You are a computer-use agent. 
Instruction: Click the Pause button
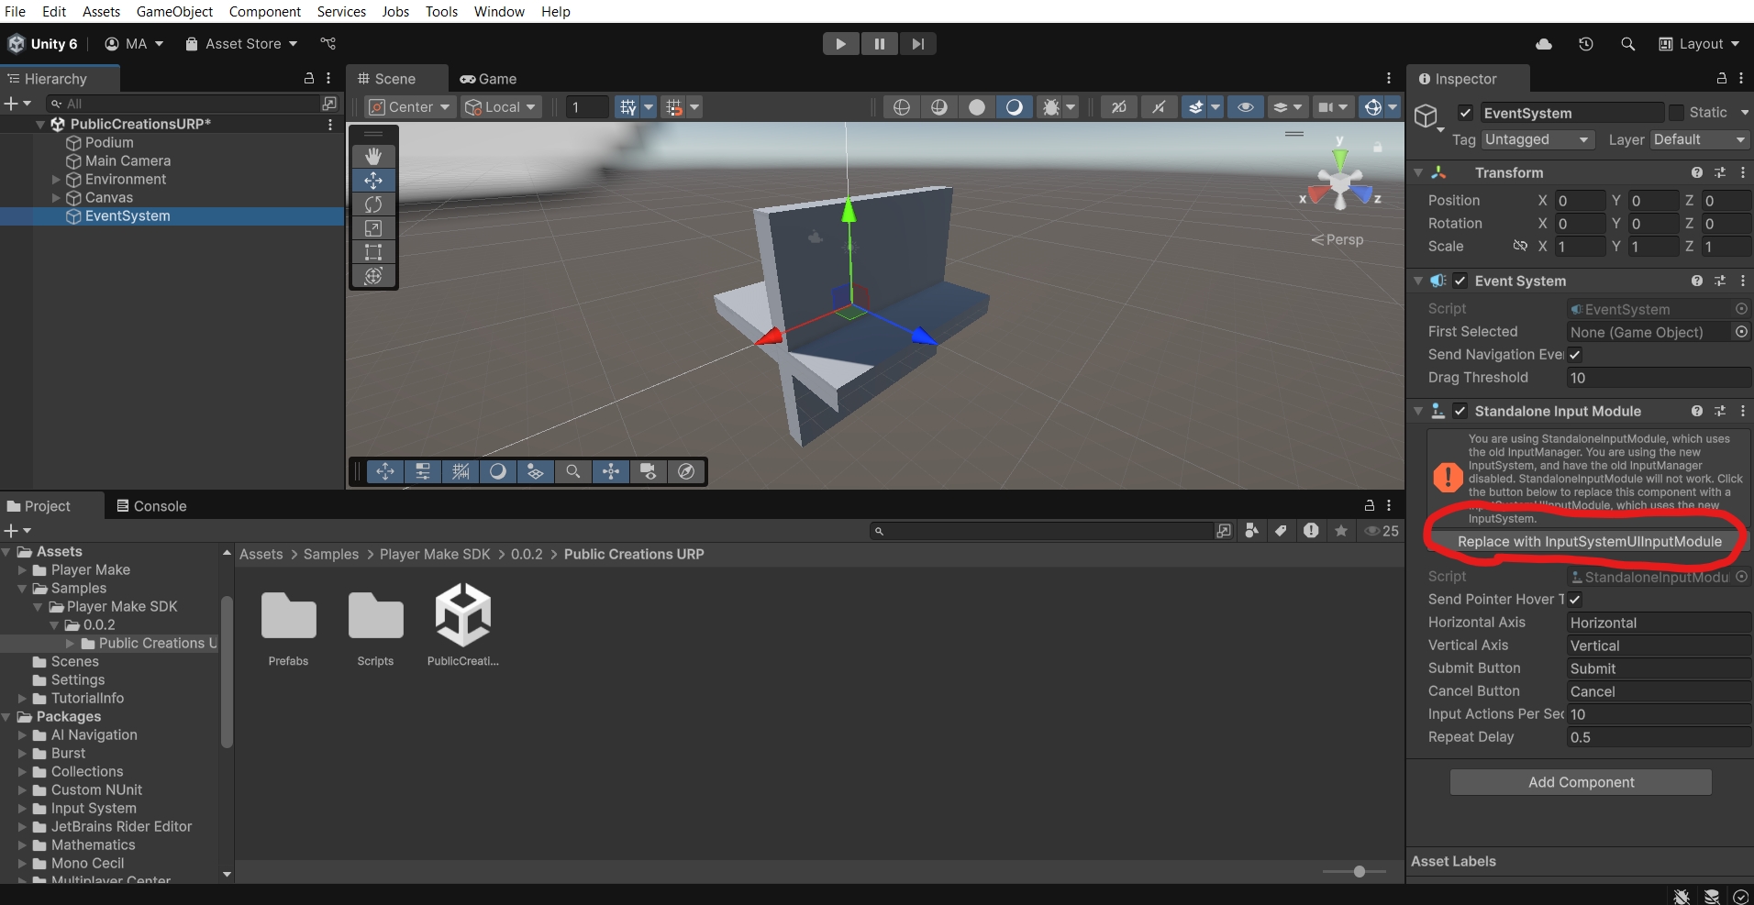pos(879,44)
